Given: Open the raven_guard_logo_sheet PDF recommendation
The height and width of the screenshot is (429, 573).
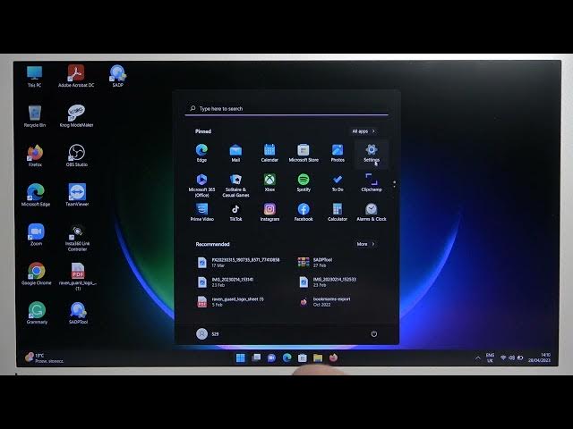Looking at the screenshot, I should (x=231, y=302).
